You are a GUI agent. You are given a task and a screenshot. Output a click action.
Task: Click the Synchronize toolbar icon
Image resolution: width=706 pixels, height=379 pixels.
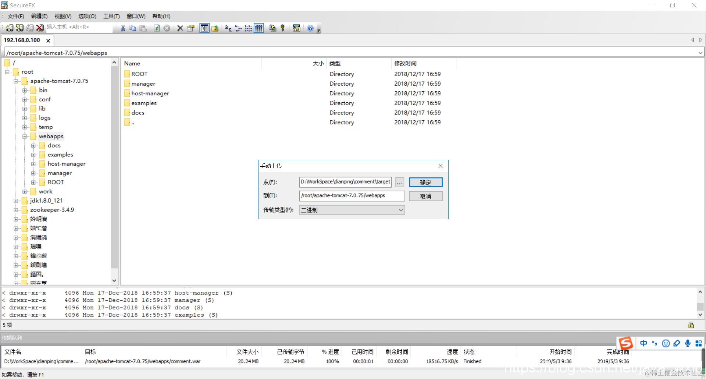(272, 28)
